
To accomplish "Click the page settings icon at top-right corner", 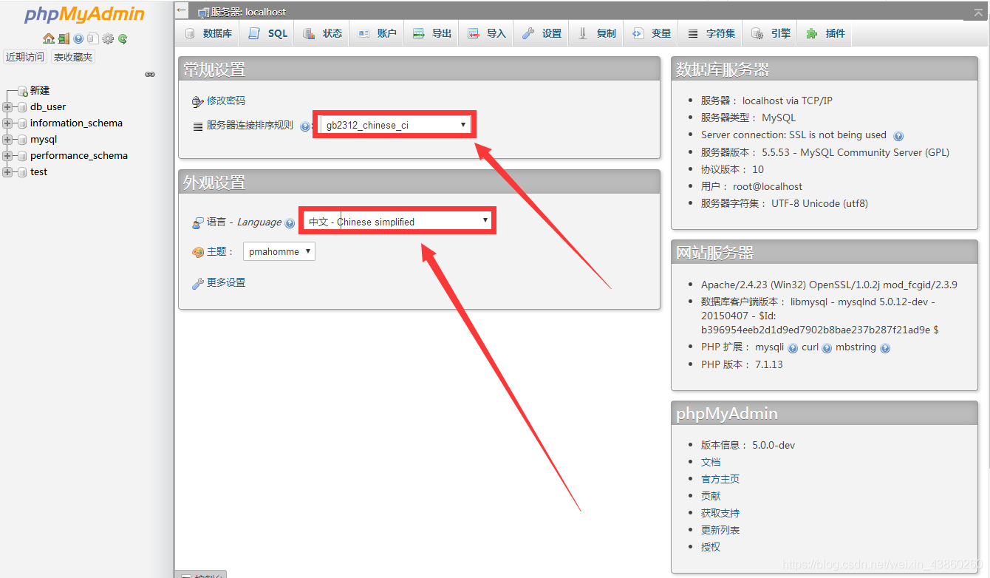I will tap(978, 13).
